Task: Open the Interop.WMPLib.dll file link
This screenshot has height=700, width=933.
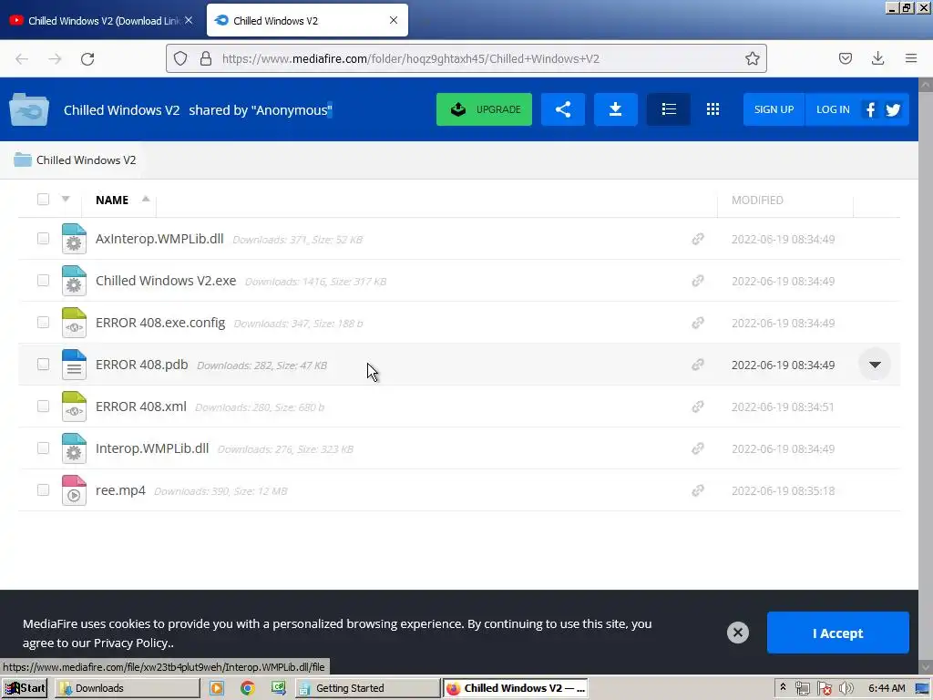Action: (x=152, y=448)
